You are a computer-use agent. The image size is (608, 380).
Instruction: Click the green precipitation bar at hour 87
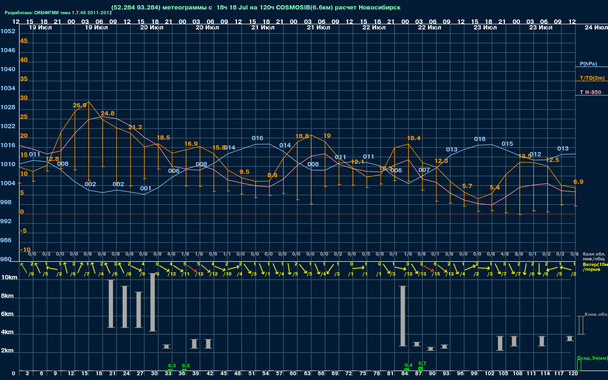click(x=420, y=369)
